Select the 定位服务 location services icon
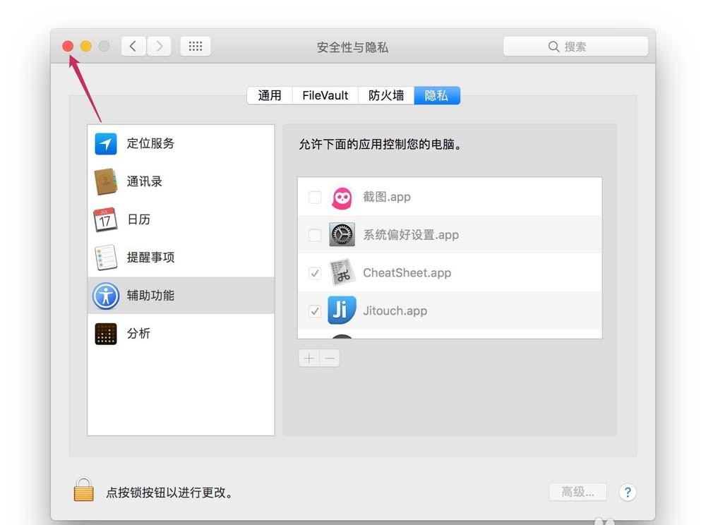The width and height of the screenshot is (706, 525). pyautogui.click(x=106, y=143)
